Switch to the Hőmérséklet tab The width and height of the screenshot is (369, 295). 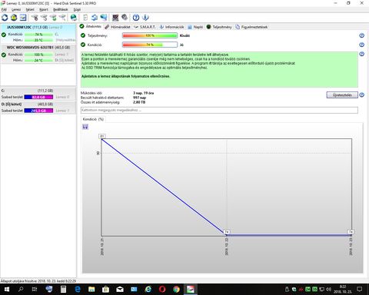pos(118,27)
